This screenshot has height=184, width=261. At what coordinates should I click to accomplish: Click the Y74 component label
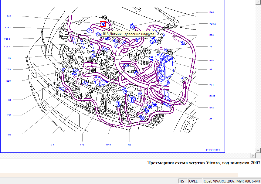[212, 85]
